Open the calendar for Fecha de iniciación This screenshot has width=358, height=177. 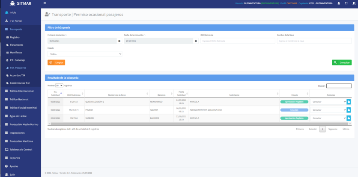(119, 41)
